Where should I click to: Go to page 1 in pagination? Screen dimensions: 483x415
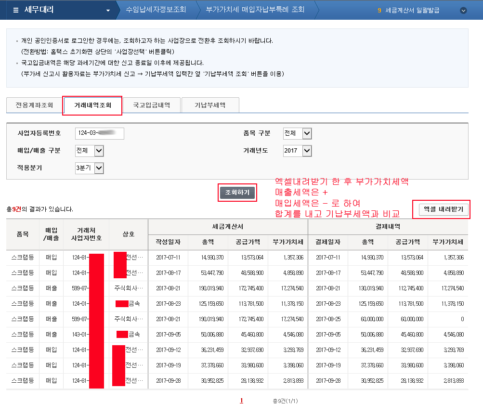241,401
